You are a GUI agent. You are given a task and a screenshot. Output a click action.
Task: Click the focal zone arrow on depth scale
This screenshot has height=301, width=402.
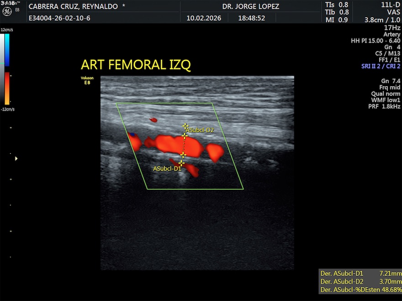click(x=17, y=158)
